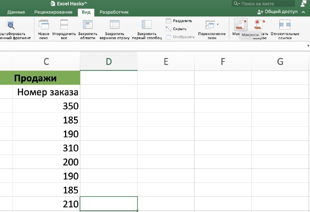Click the Номер заказа cell
The width and height of the screenshot is (310, 212).
pyautogui.click(x=46, y=92)
